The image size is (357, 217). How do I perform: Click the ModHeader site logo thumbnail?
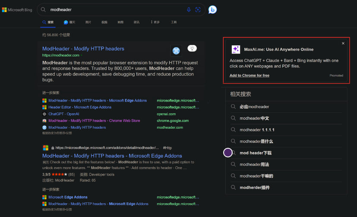176,51
